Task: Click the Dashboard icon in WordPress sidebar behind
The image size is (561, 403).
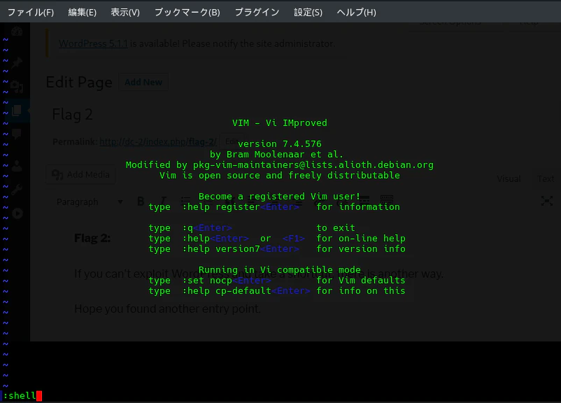Action: (x=17, y=31)
